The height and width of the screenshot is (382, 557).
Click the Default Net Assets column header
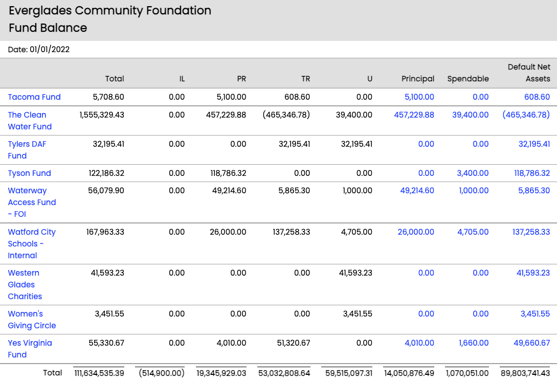click(528, 73)
